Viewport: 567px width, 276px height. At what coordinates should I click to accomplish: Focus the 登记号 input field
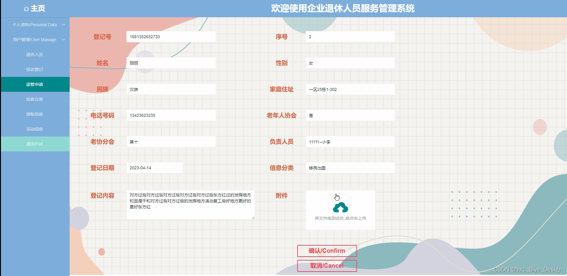171,37
